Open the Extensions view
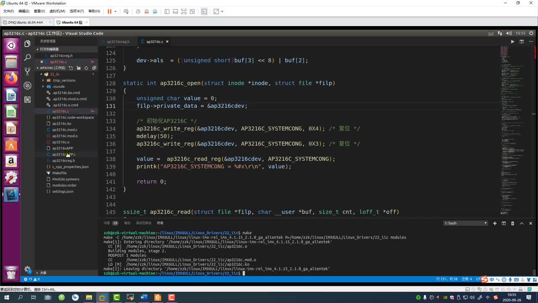 click(27, 99)
